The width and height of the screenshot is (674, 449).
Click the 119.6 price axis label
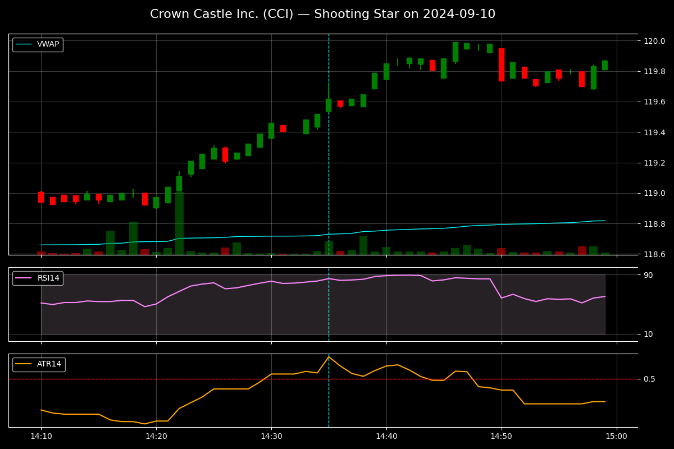point(654,102)
